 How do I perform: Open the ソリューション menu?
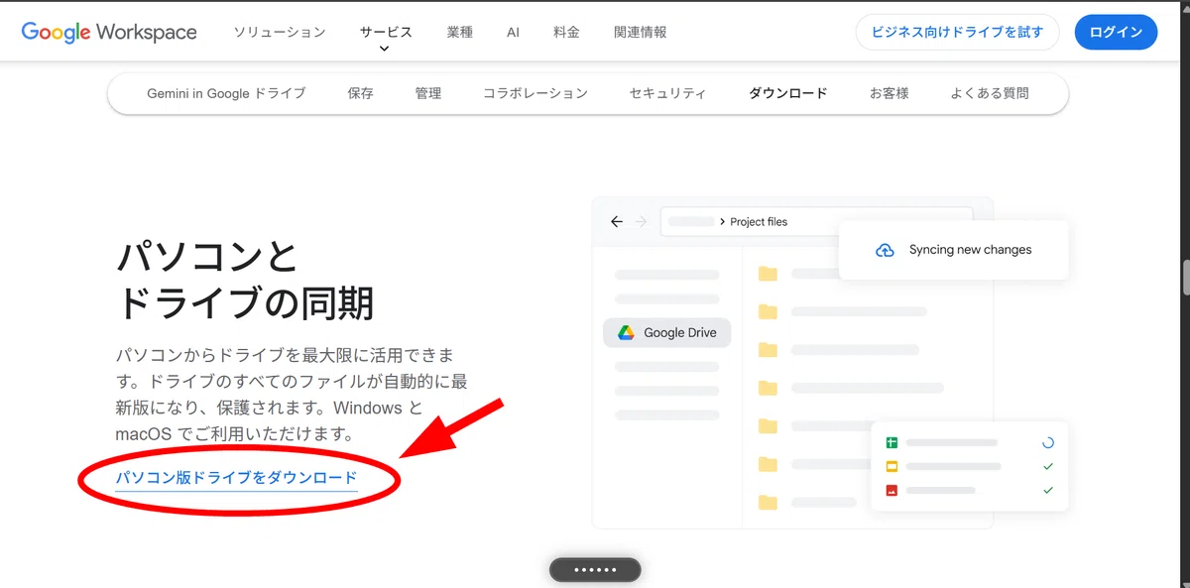point(280,32)
